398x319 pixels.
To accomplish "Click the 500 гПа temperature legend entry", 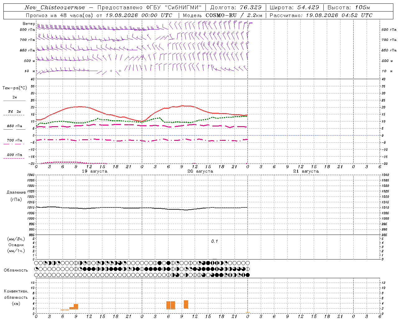I will pos(14,155).
